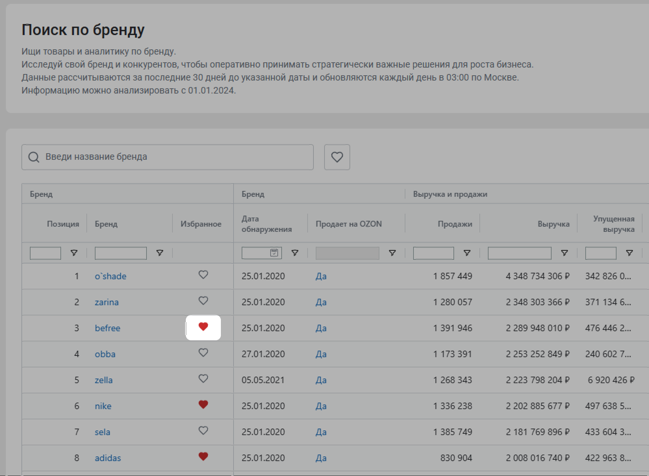Open the obba brand link
649x476 pixels.
[105, 354]
